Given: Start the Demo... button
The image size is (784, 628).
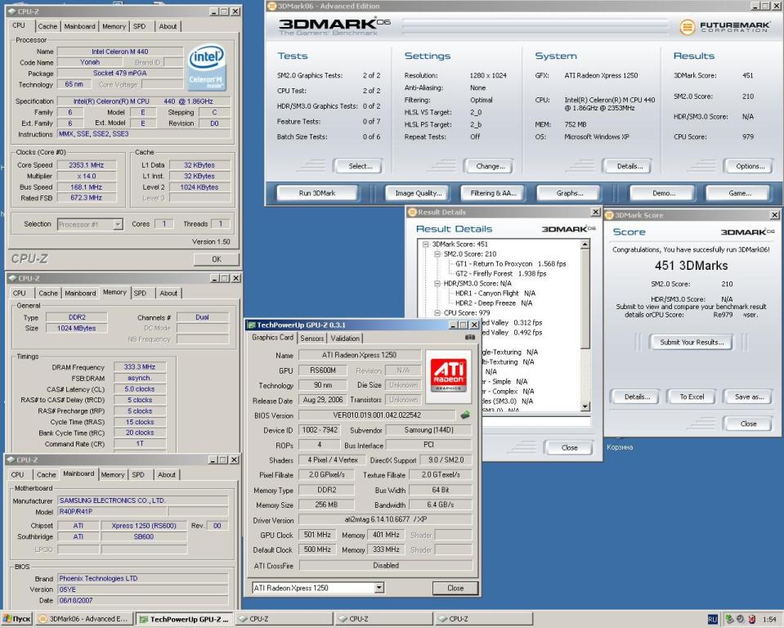Looking at the screenshot, I should tap(663, 193).
